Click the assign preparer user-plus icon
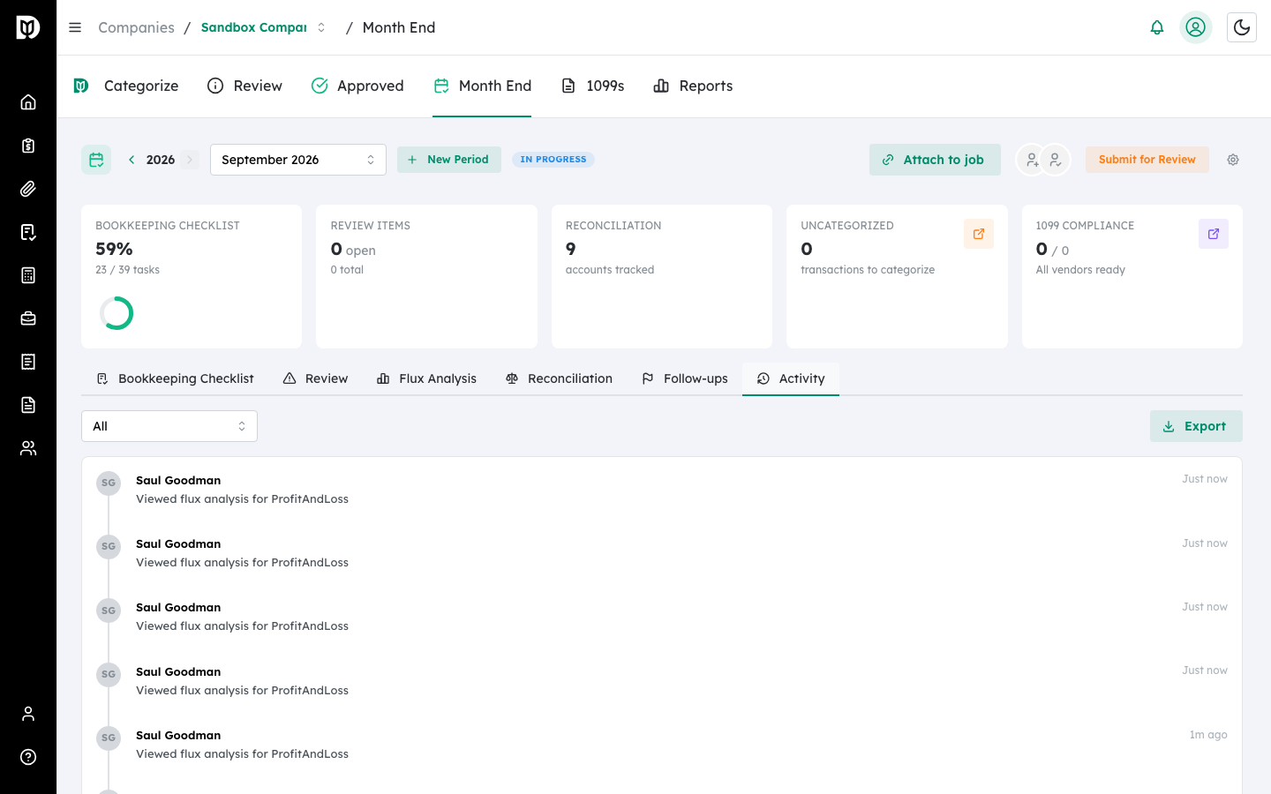The width and height of the screenshot is (1271, 794). (x=1032, y=160)
